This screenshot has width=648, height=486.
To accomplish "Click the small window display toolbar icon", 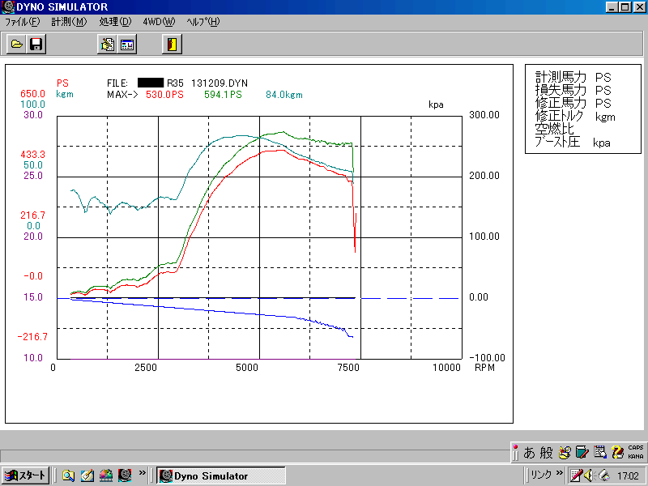I will [127, 45].
